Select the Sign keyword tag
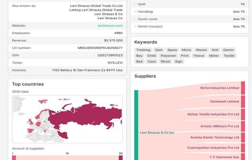The image size is (252, 160). tap(179, 62)
